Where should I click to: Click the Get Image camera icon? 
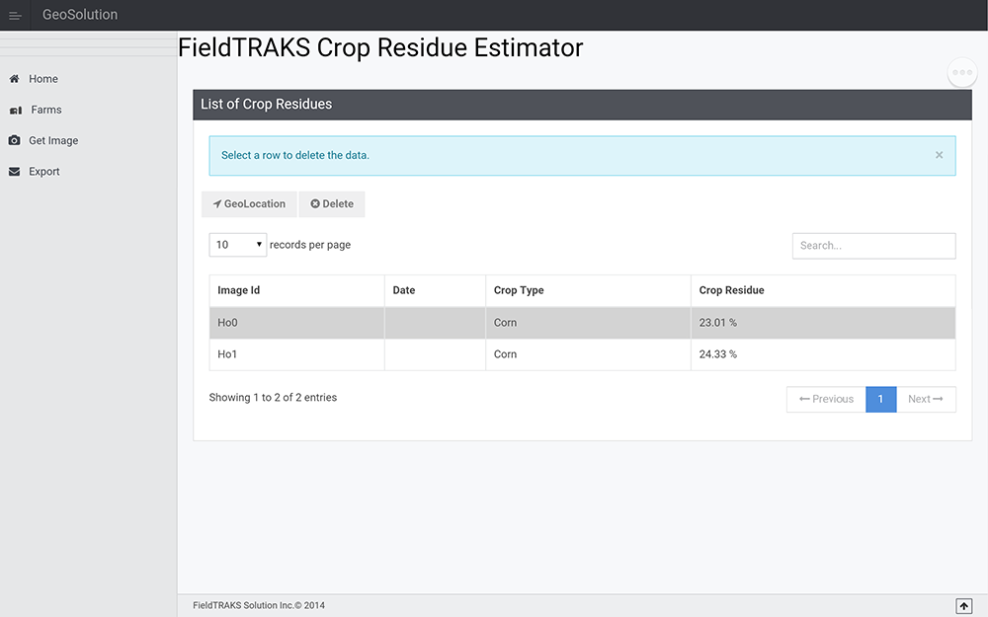click(14, 141)
